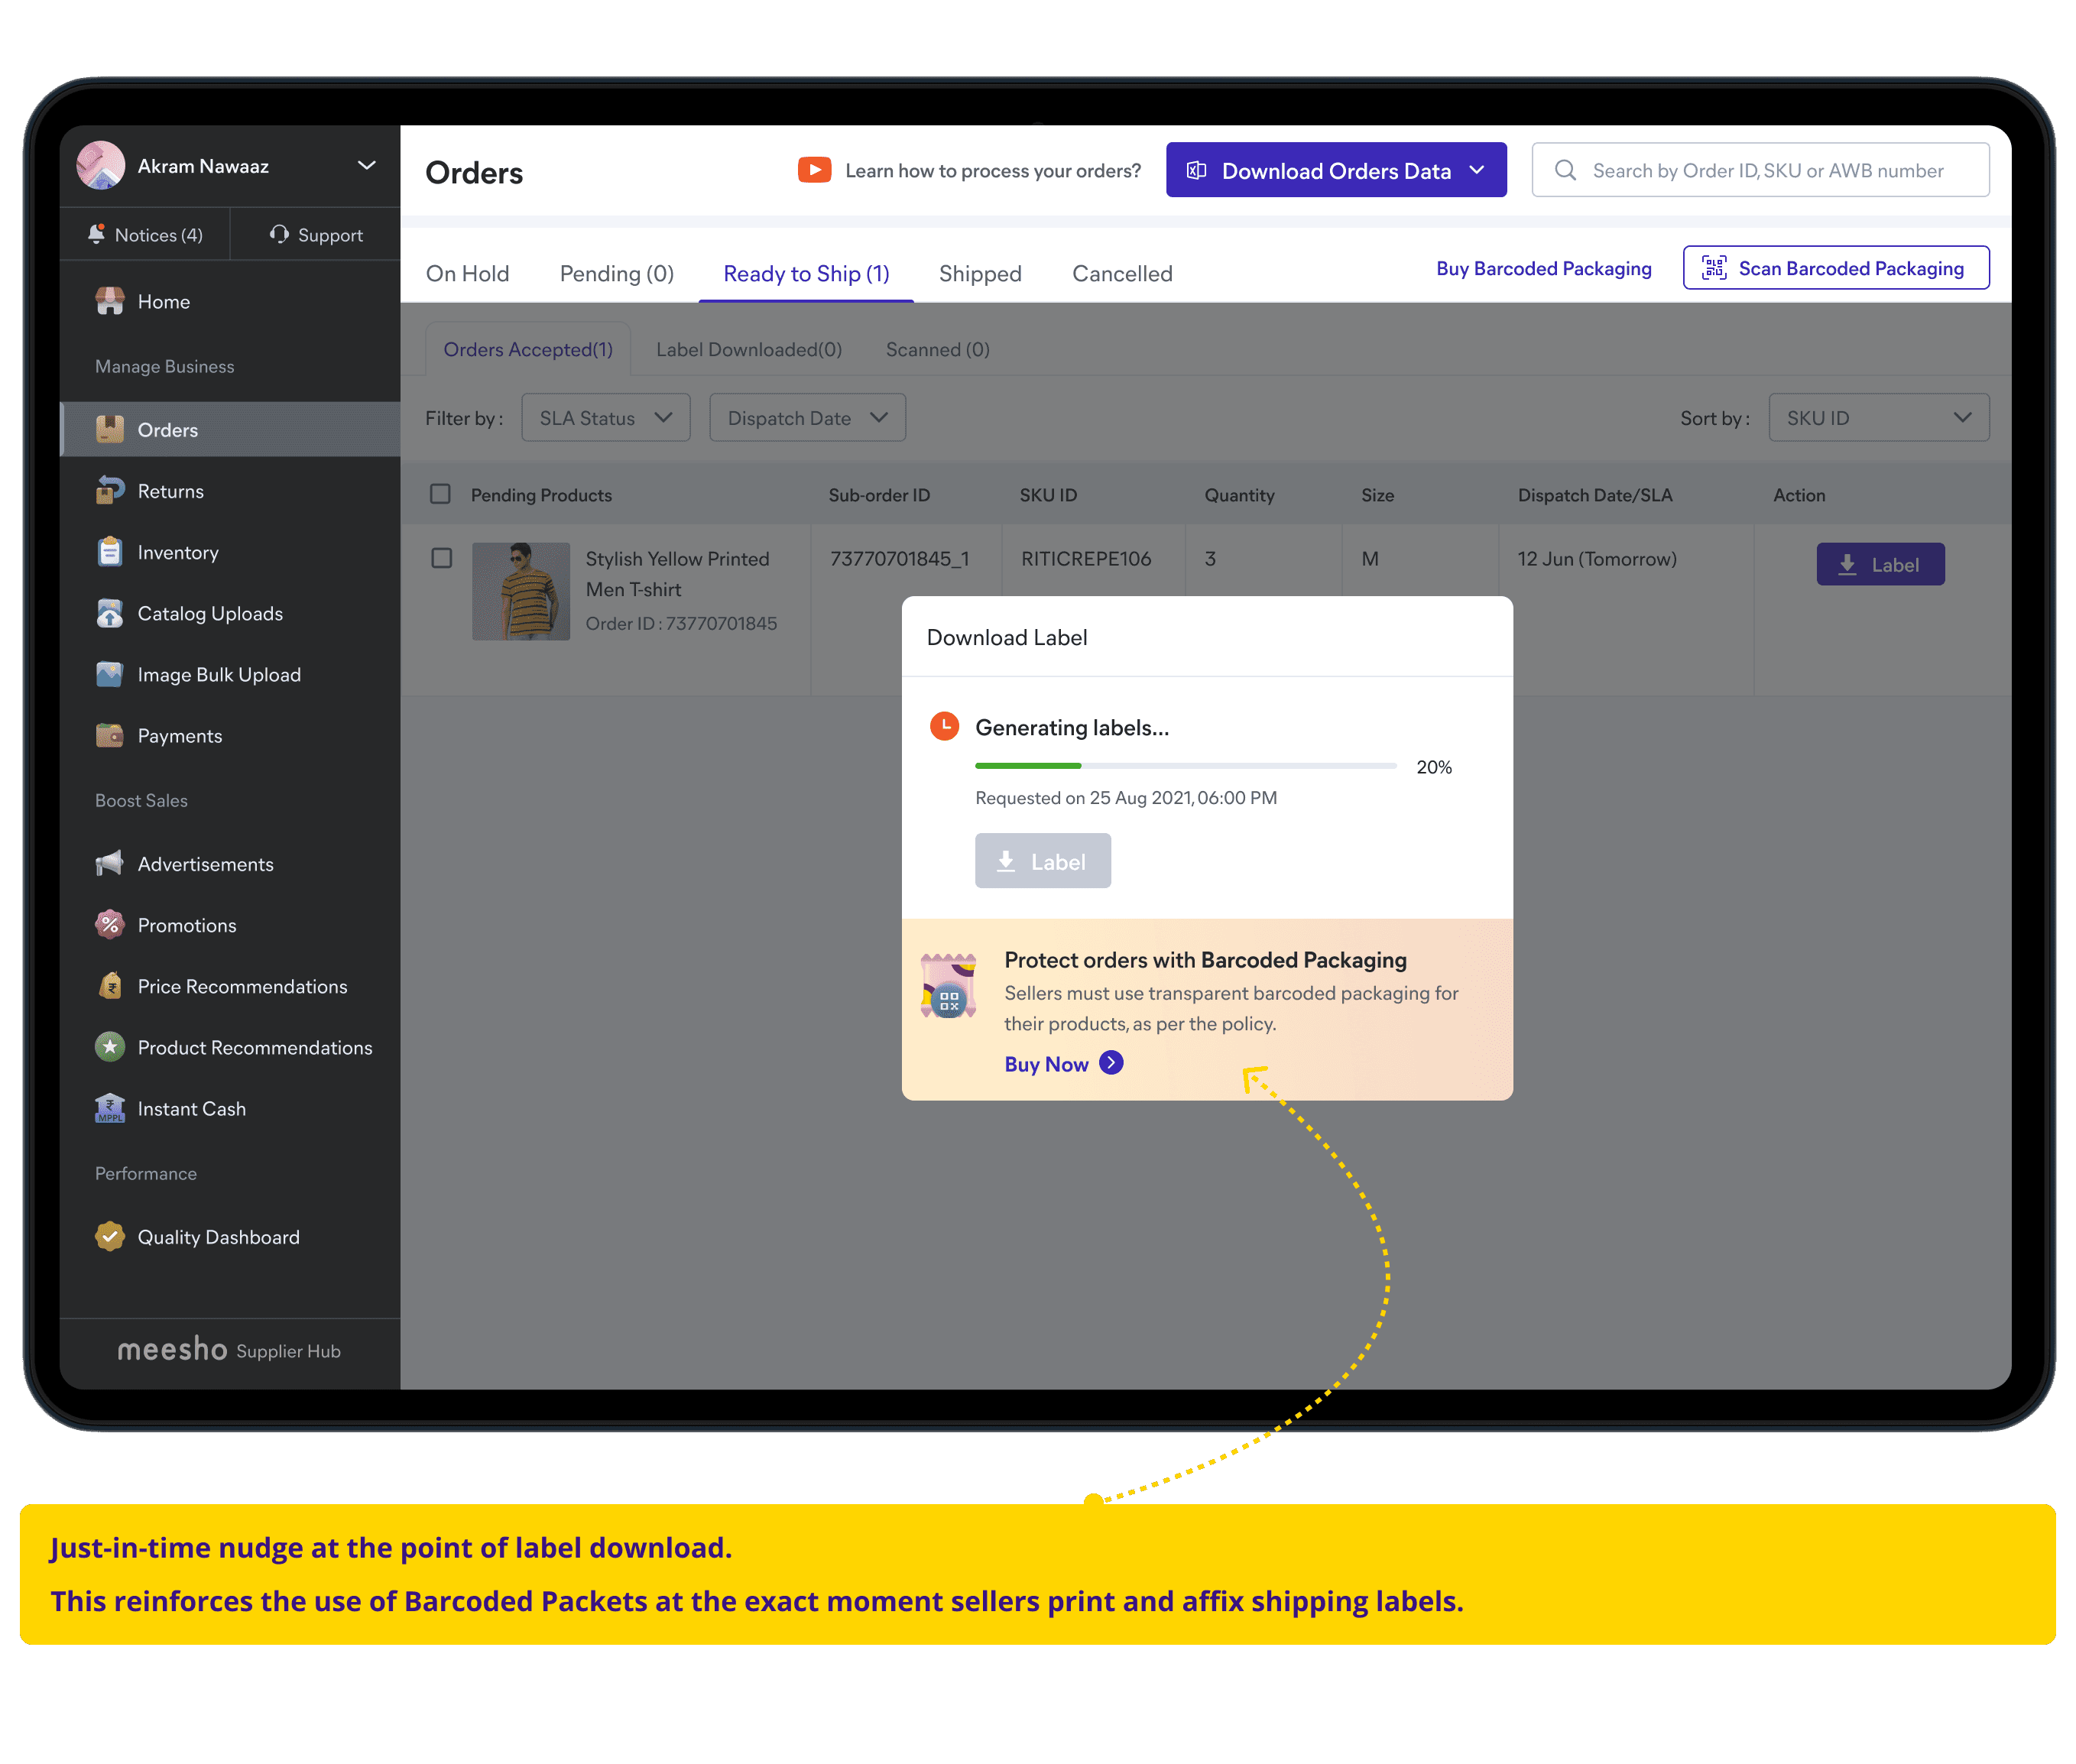The height and width of the screenshot is (1764, 2076).
Task: Click the Home store icon in sidebar
Action: pyautogui.click(x=110, y=301)
